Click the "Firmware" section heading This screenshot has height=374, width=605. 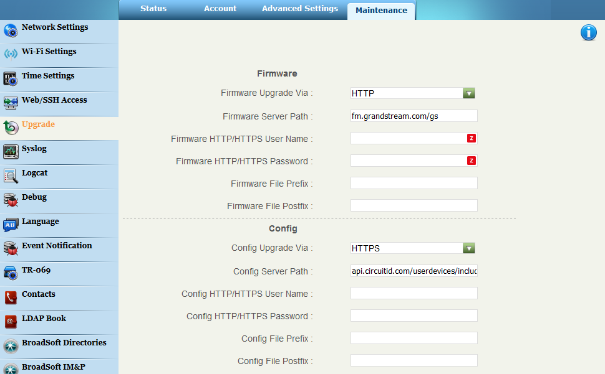tap(277, 73)
